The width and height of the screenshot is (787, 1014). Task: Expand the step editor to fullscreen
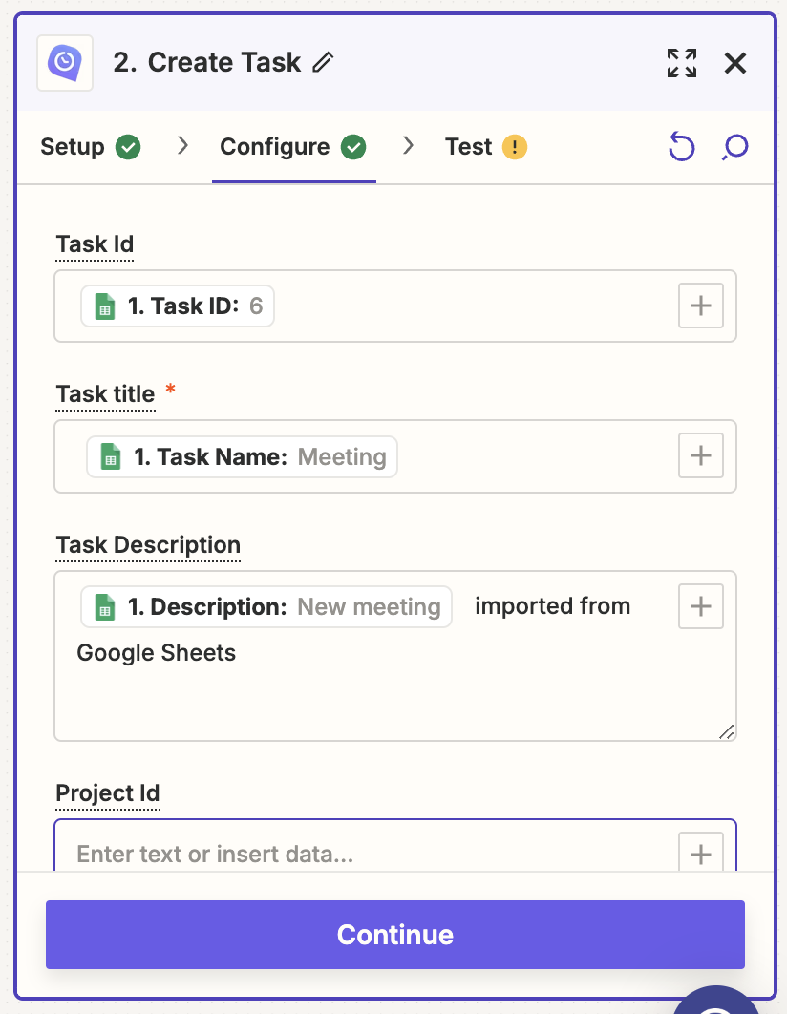tap(682, 62)
